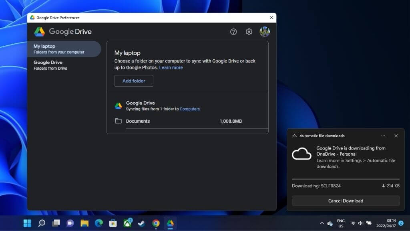This screenshot has height=231, width=410.
Task: Click the Google Drive taskbar icon
Action: point(170,223)
